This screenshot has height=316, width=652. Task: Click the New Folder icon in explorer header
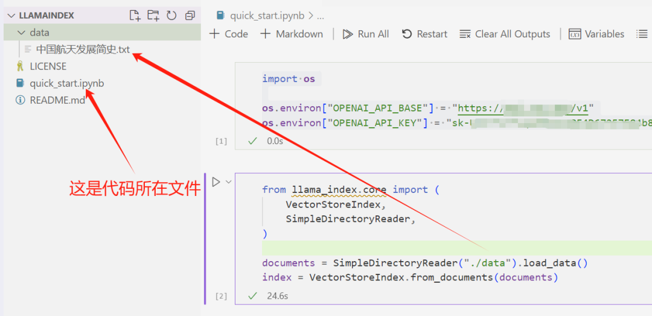point(153,16)
